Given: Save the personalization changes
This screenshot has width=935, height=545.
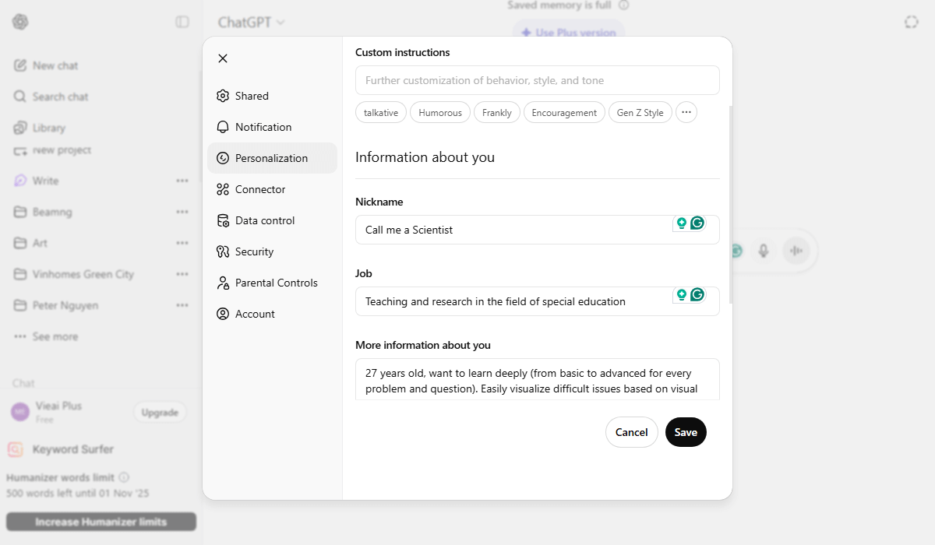Looking at the screenshot, I should click(x=685, y=432).
